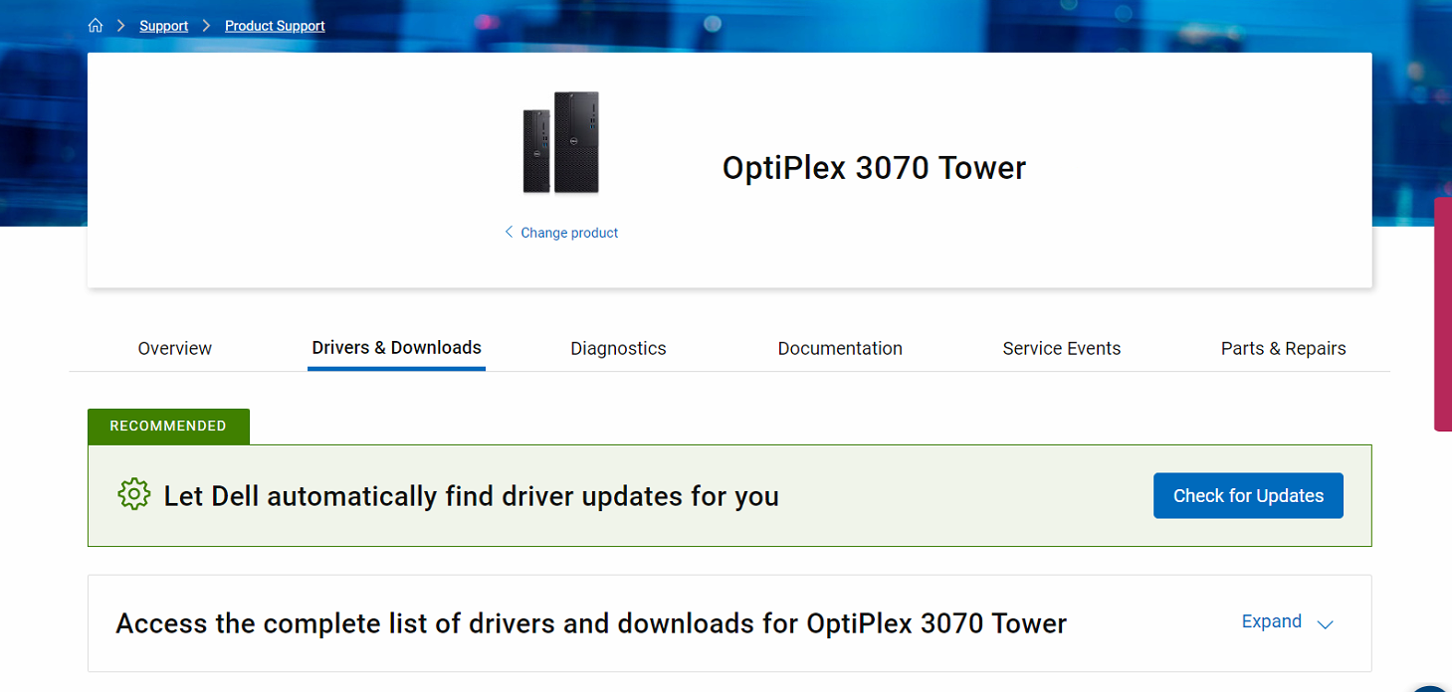Open the Service Events tab

1062,348
